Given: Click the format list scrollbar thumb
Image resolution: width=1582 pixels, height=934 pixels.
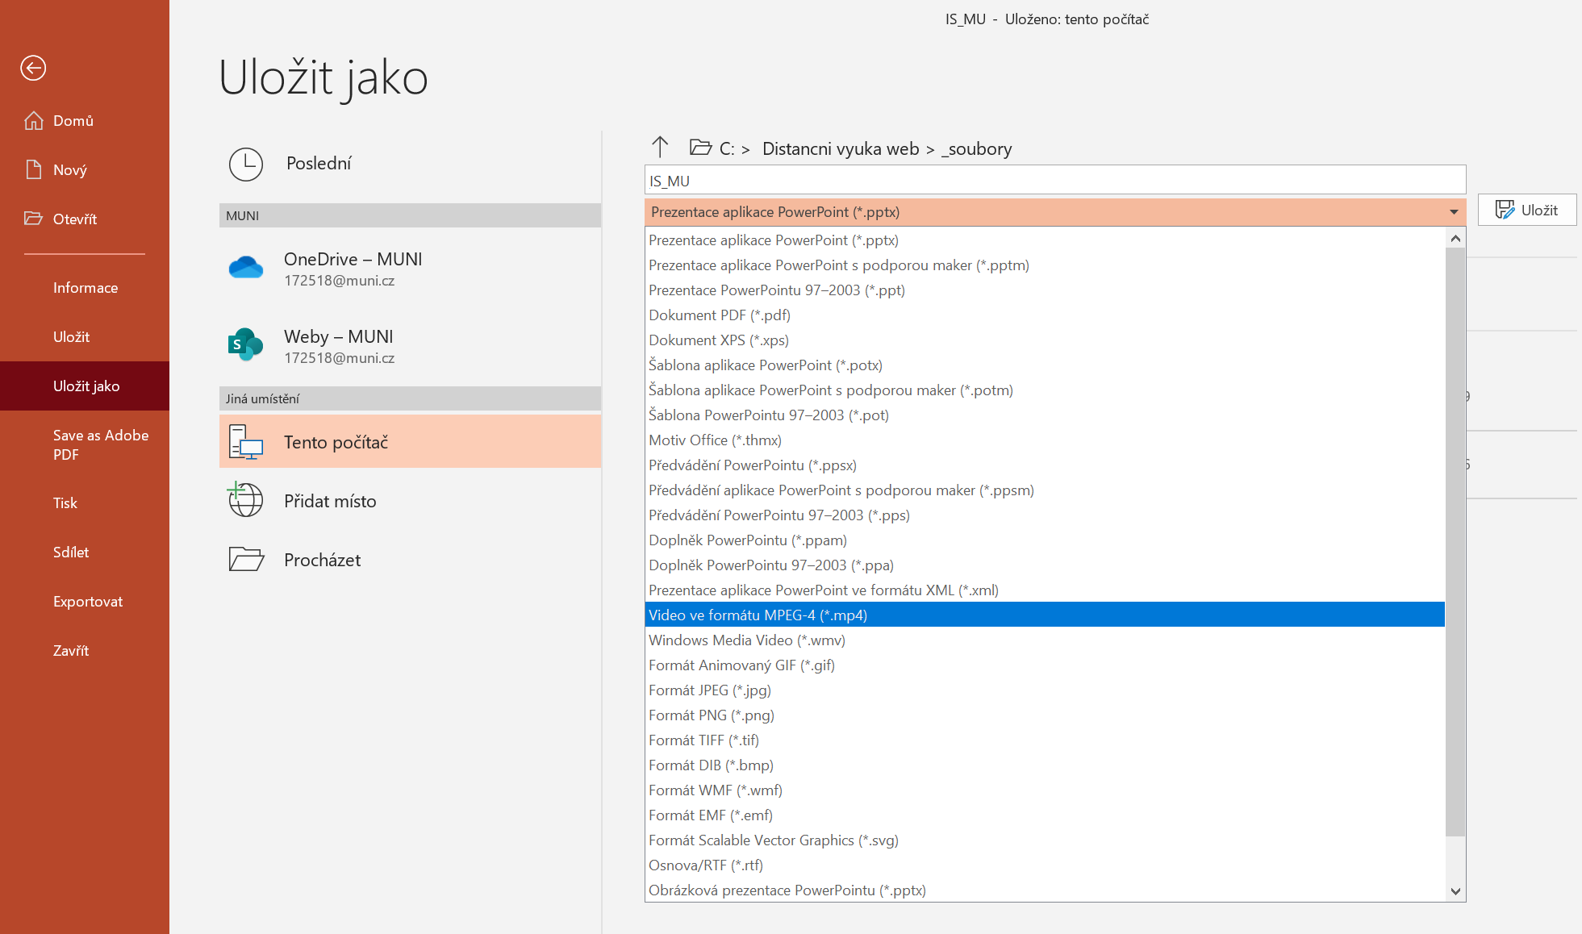Looking at the screenshot, I should (1455, 542).
